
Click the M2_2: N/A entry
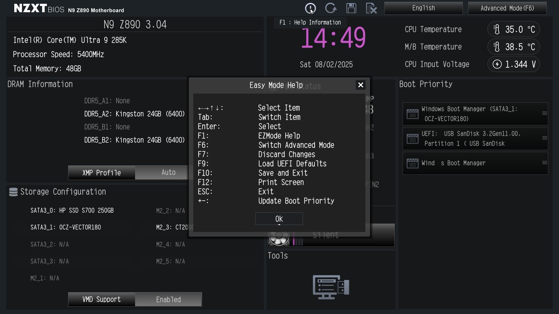[170, 211]
